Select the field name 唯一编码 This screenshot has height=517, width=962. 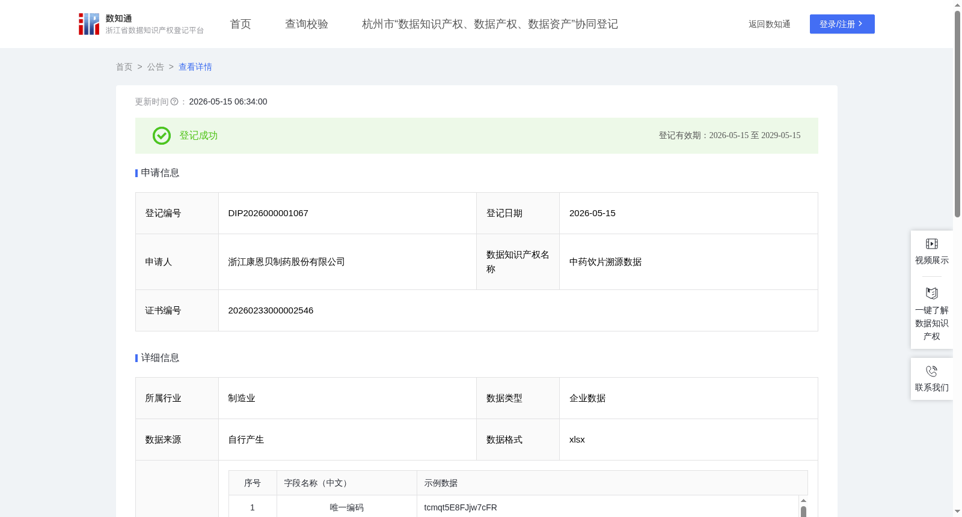(347, 507)
